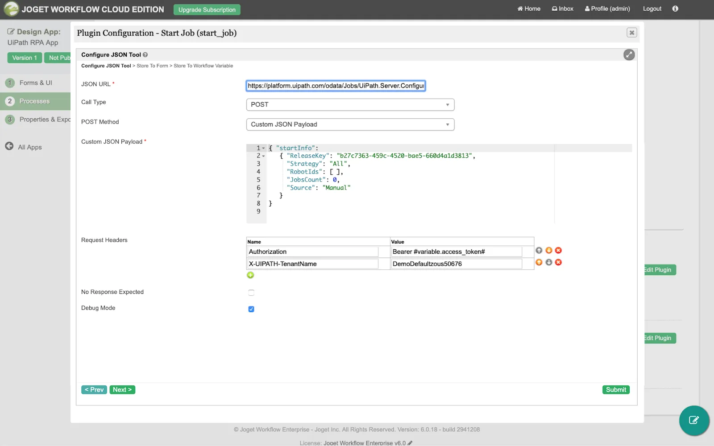This screenshot has width=714, height=446.
Task: Click the Bearer token value field
Action: (x=457, y=252)
